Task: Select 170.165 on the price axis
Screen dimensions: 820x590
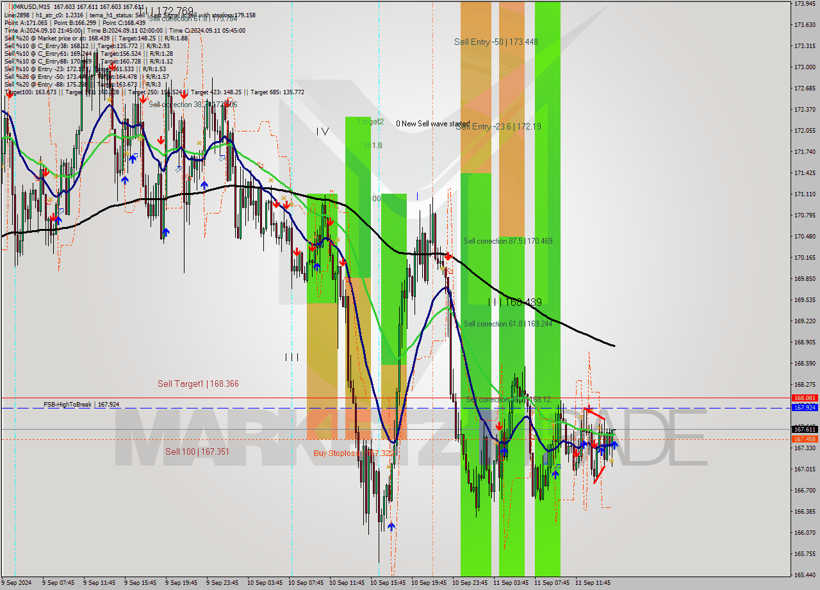Action: point(804,258)
